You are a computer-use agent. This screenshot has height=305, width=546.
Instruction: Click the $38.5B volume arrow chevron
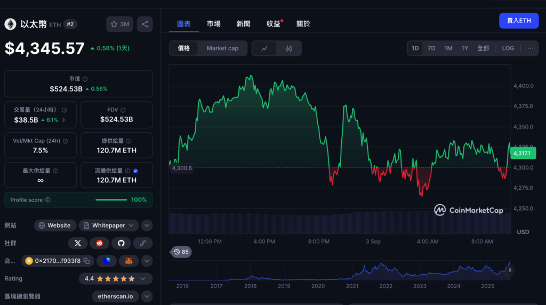tap(64, 120)
